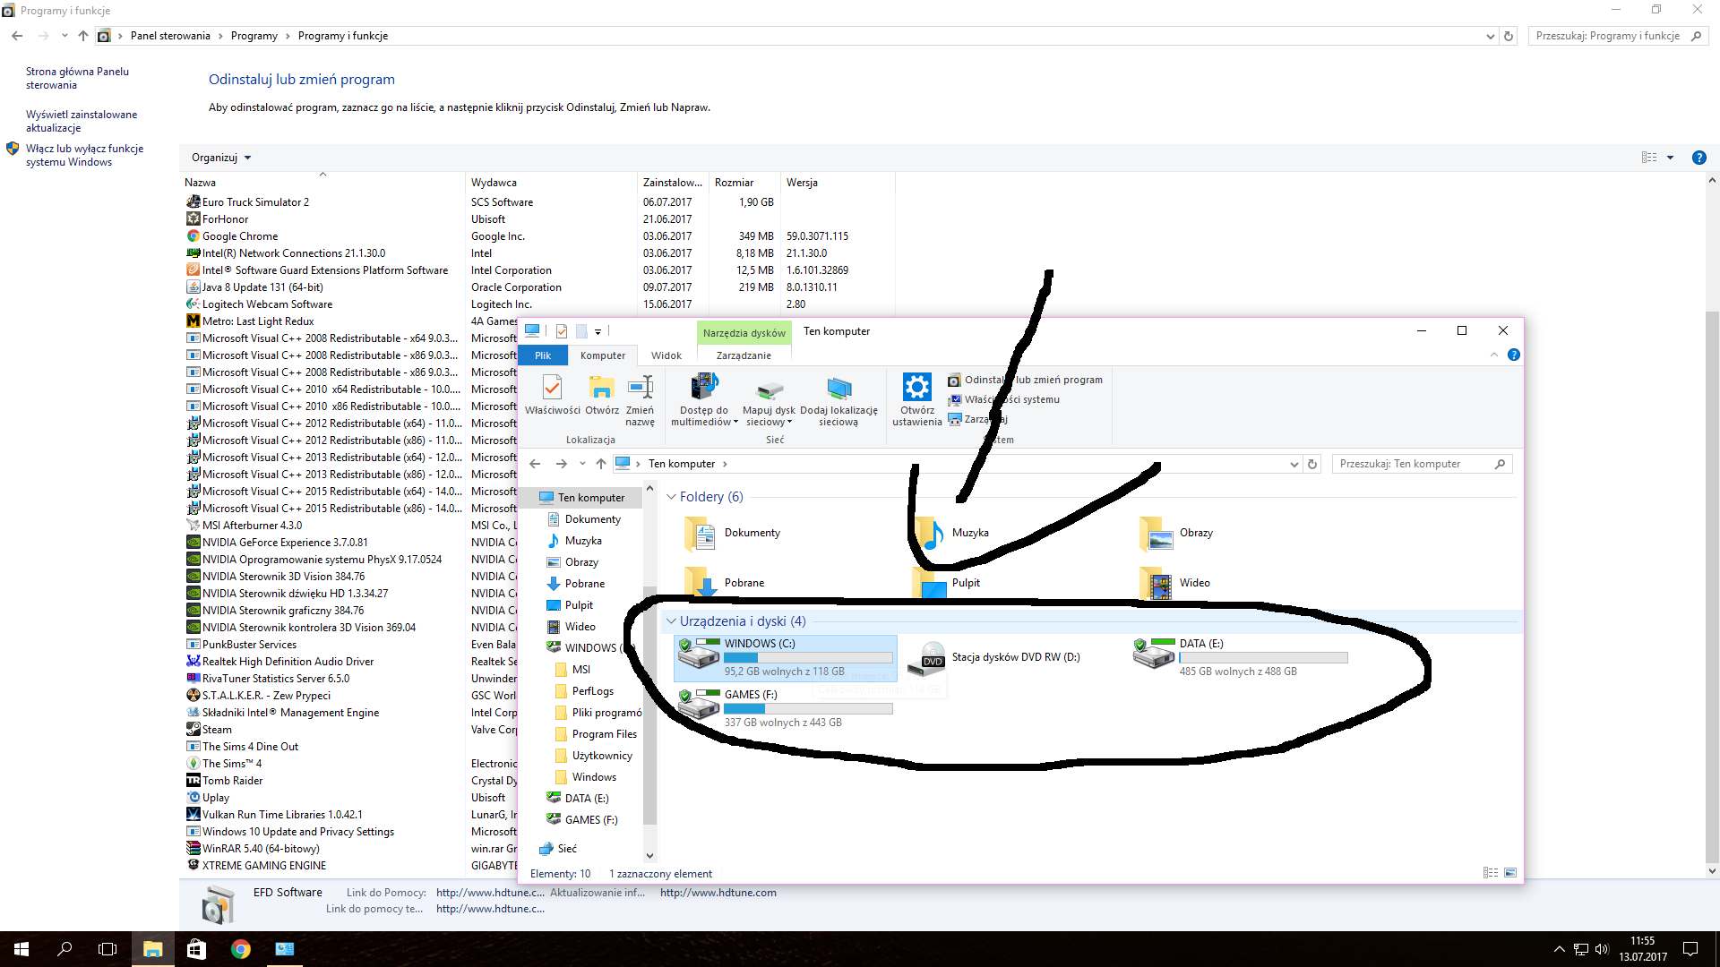Viewport: 1720px width, 967px height.
Task: Open the Plik ribbon tab
Action: tap(543, 355)
